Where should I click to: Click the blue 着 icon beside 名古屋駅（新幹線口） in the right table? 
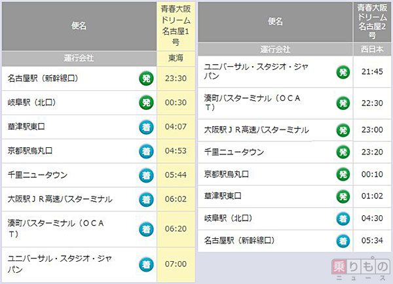click(x=343, y=241)
